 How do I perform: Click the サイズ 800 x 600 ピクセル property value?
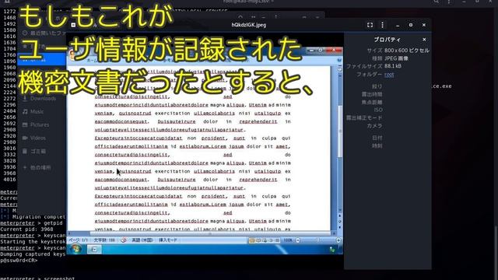pos(406,50)
